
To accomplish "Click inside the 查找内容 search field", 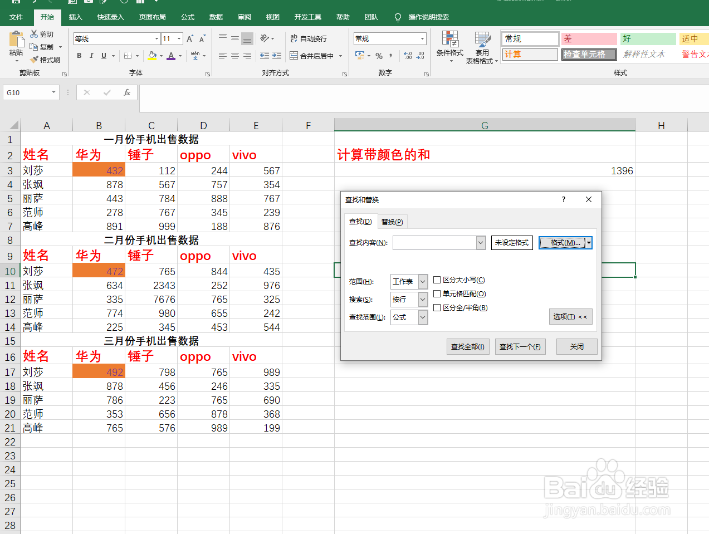I will [x=434, y=242].
